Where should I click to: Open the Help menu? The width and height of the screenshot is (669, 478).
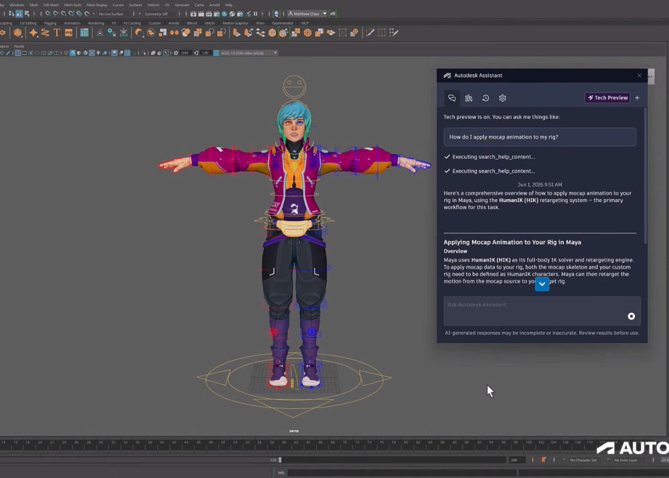point(229,5)
